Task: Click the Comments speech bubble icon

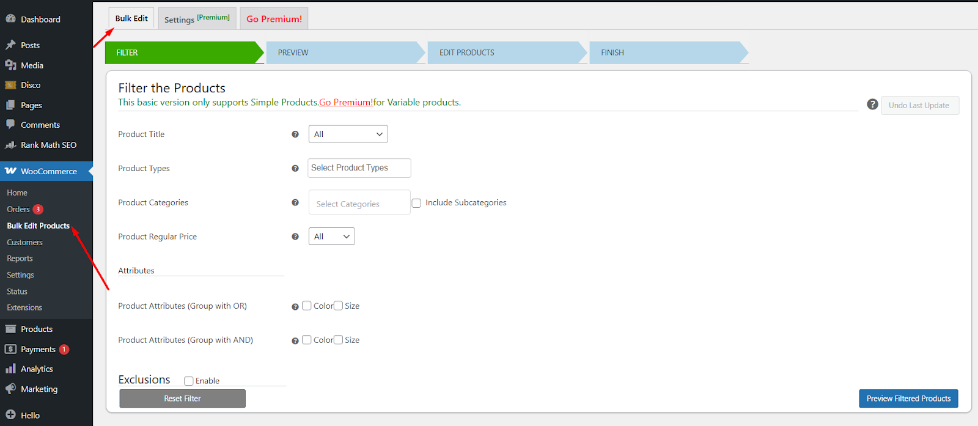Action: coord(10,125)
